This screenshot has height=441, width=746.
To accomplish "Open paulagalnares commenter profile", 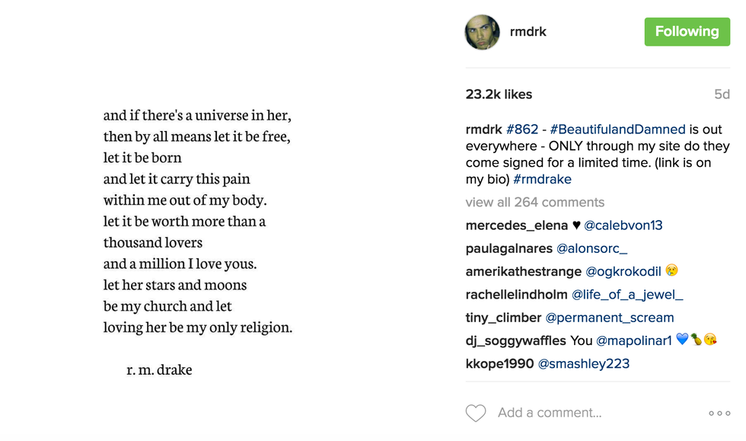I will pyautogui.click(x=509, y=248).
